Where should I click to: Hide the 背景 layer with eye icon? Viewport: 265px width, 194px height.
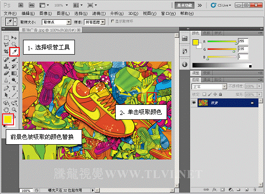[x=194, y=103]
